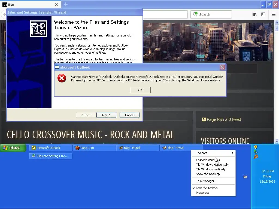Image resolution: width=279 pixels, height=209 pixels.
Task: Click OK in the Microsoft Outlook error dialog
Action: [x=140, y=90]
